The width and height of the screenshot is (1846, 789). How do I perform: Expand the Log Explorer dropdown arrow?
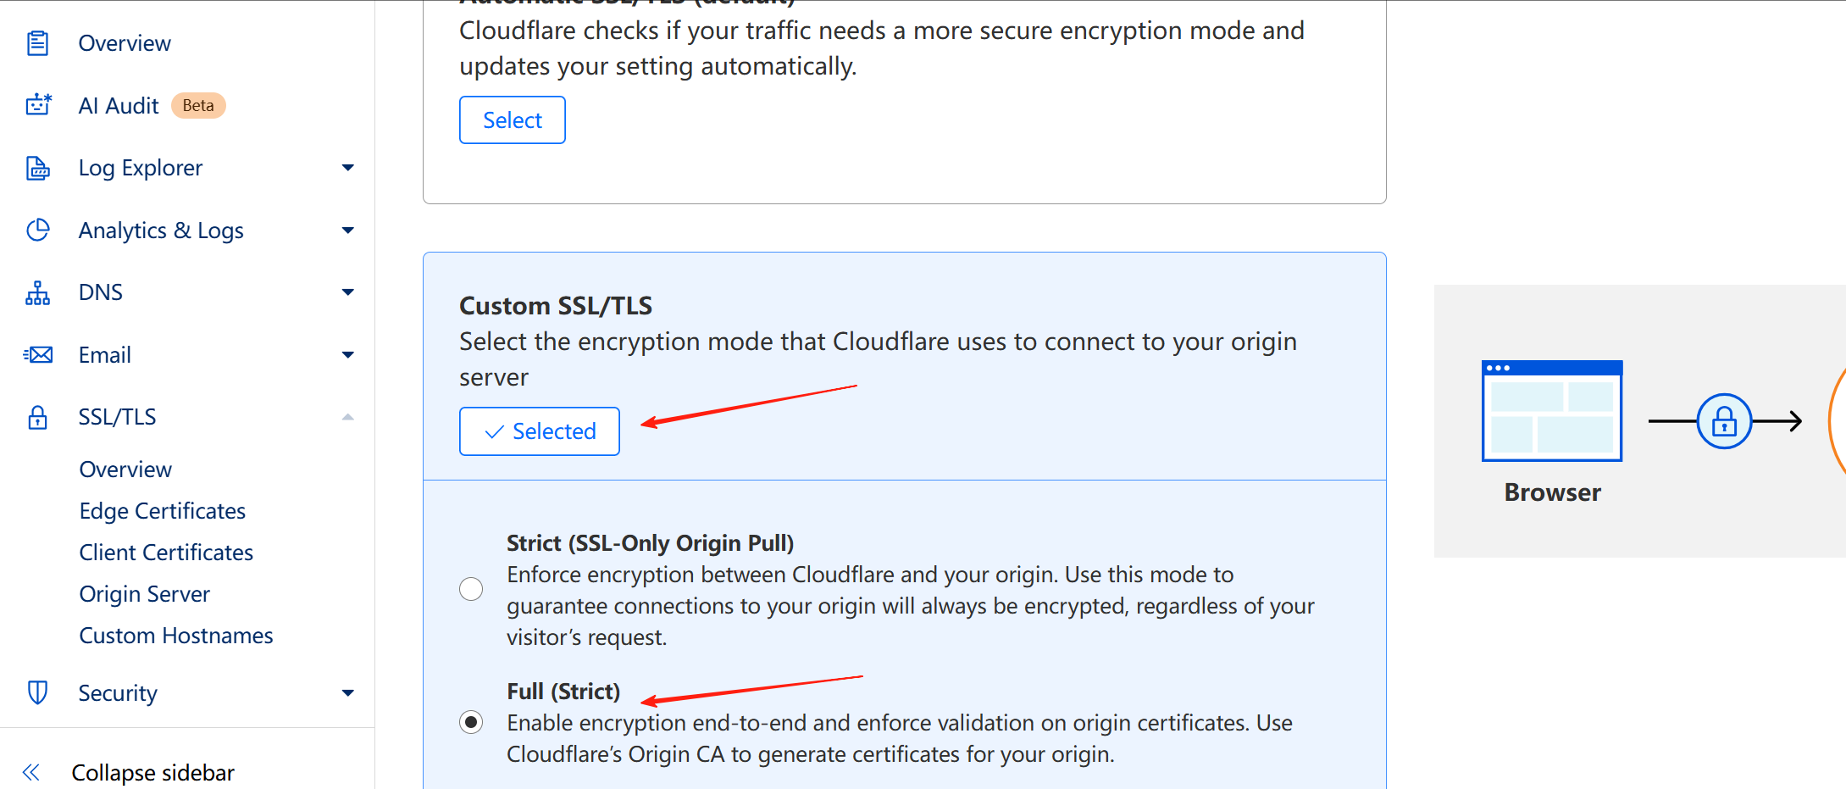click(x=347, y=168)
